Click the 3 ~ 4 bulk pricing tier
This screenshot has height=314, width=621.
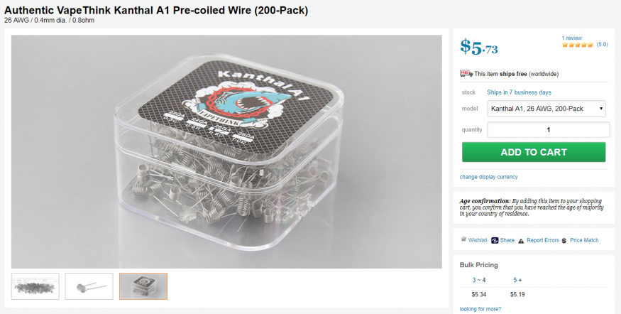coord(479,280)
